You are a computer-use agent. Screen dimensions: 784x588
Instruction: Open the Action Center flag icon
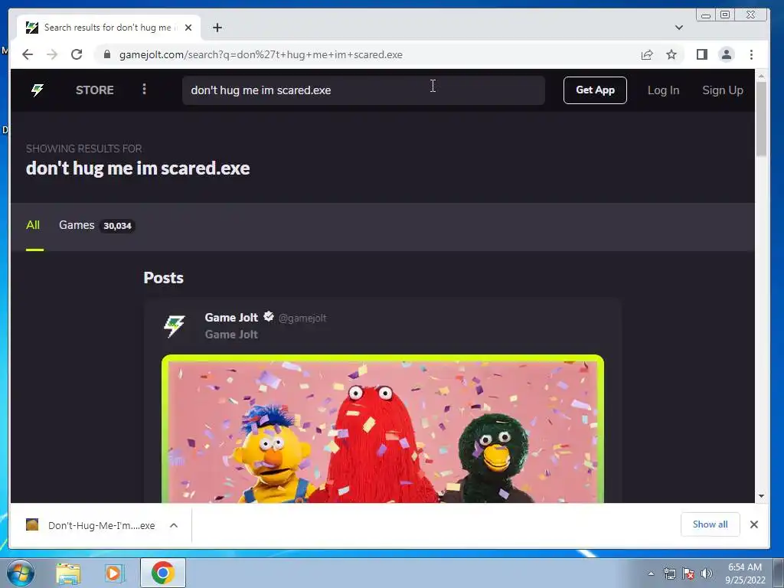pos(688,573)
